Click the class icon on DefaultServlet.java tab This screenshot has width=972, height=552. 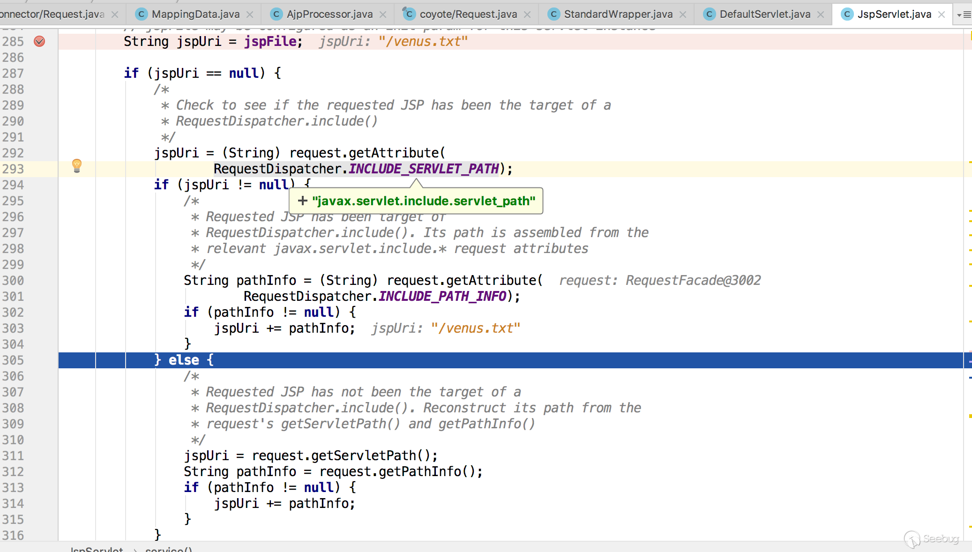pos(710,15)
